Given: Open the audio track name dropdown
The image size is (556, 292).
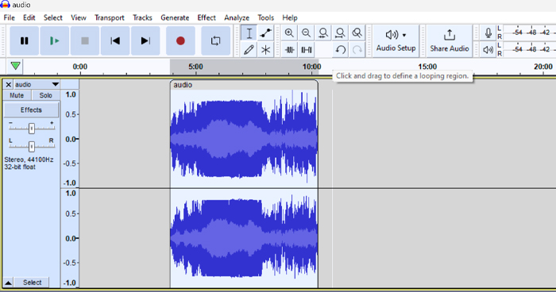Looking at the screenshot, I should pyautogui.click(x=37, y=85).
